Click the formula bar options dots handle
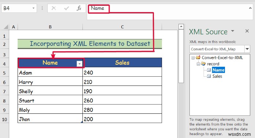Image resolution: width=255 pixels, height=138 pixels. [42, 8]
